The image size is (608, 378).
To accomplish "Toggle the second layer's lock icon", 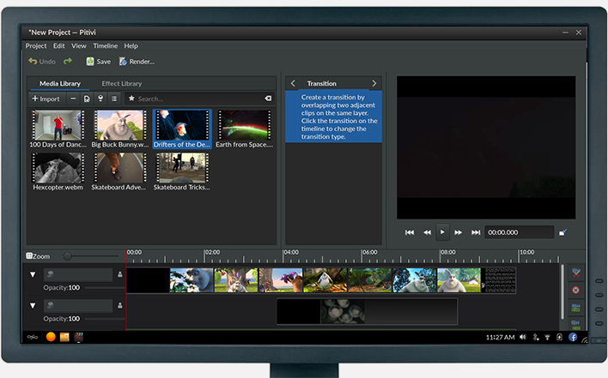I will click(120, 306).
